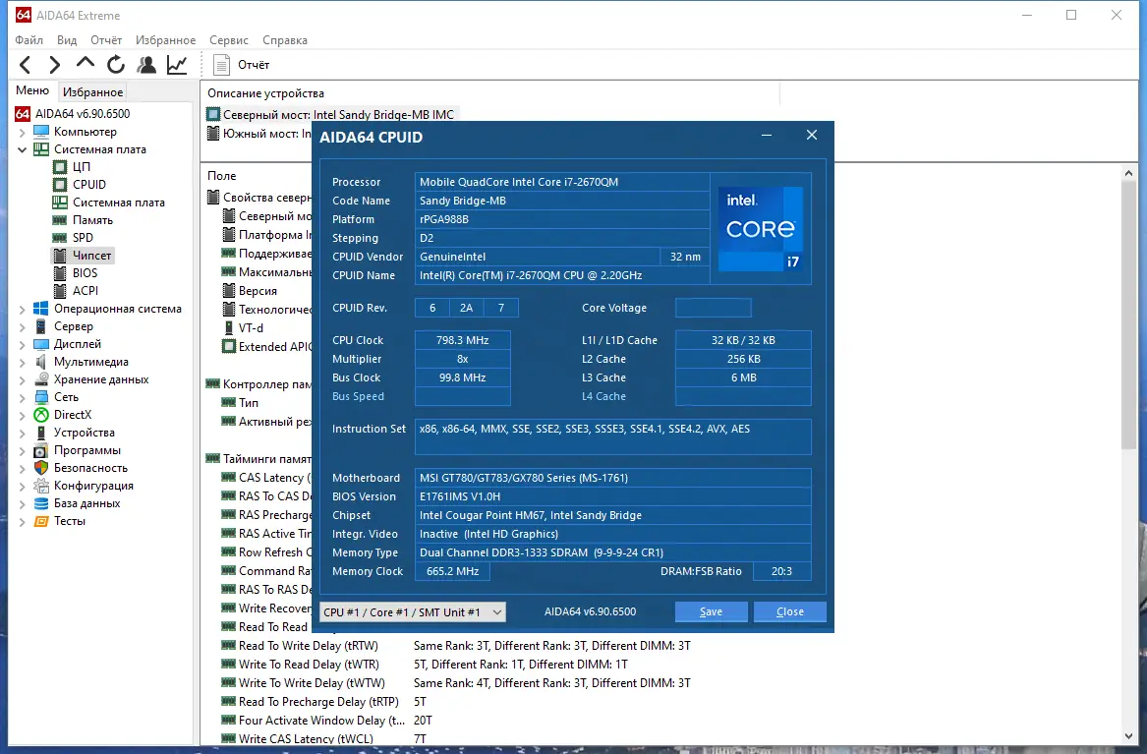Minimize the AIDA64 CPUID dialog
This screenshot has width=1147, height=754.
[x=768, y=136]
